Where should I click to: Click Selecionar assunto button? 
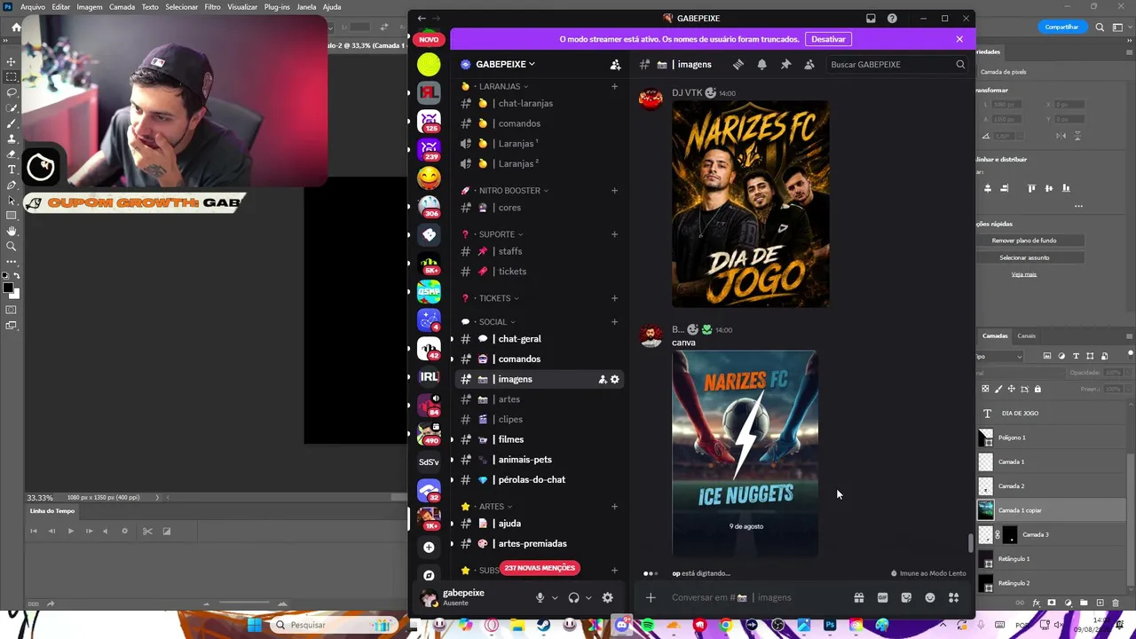[x=1024, y=257]
